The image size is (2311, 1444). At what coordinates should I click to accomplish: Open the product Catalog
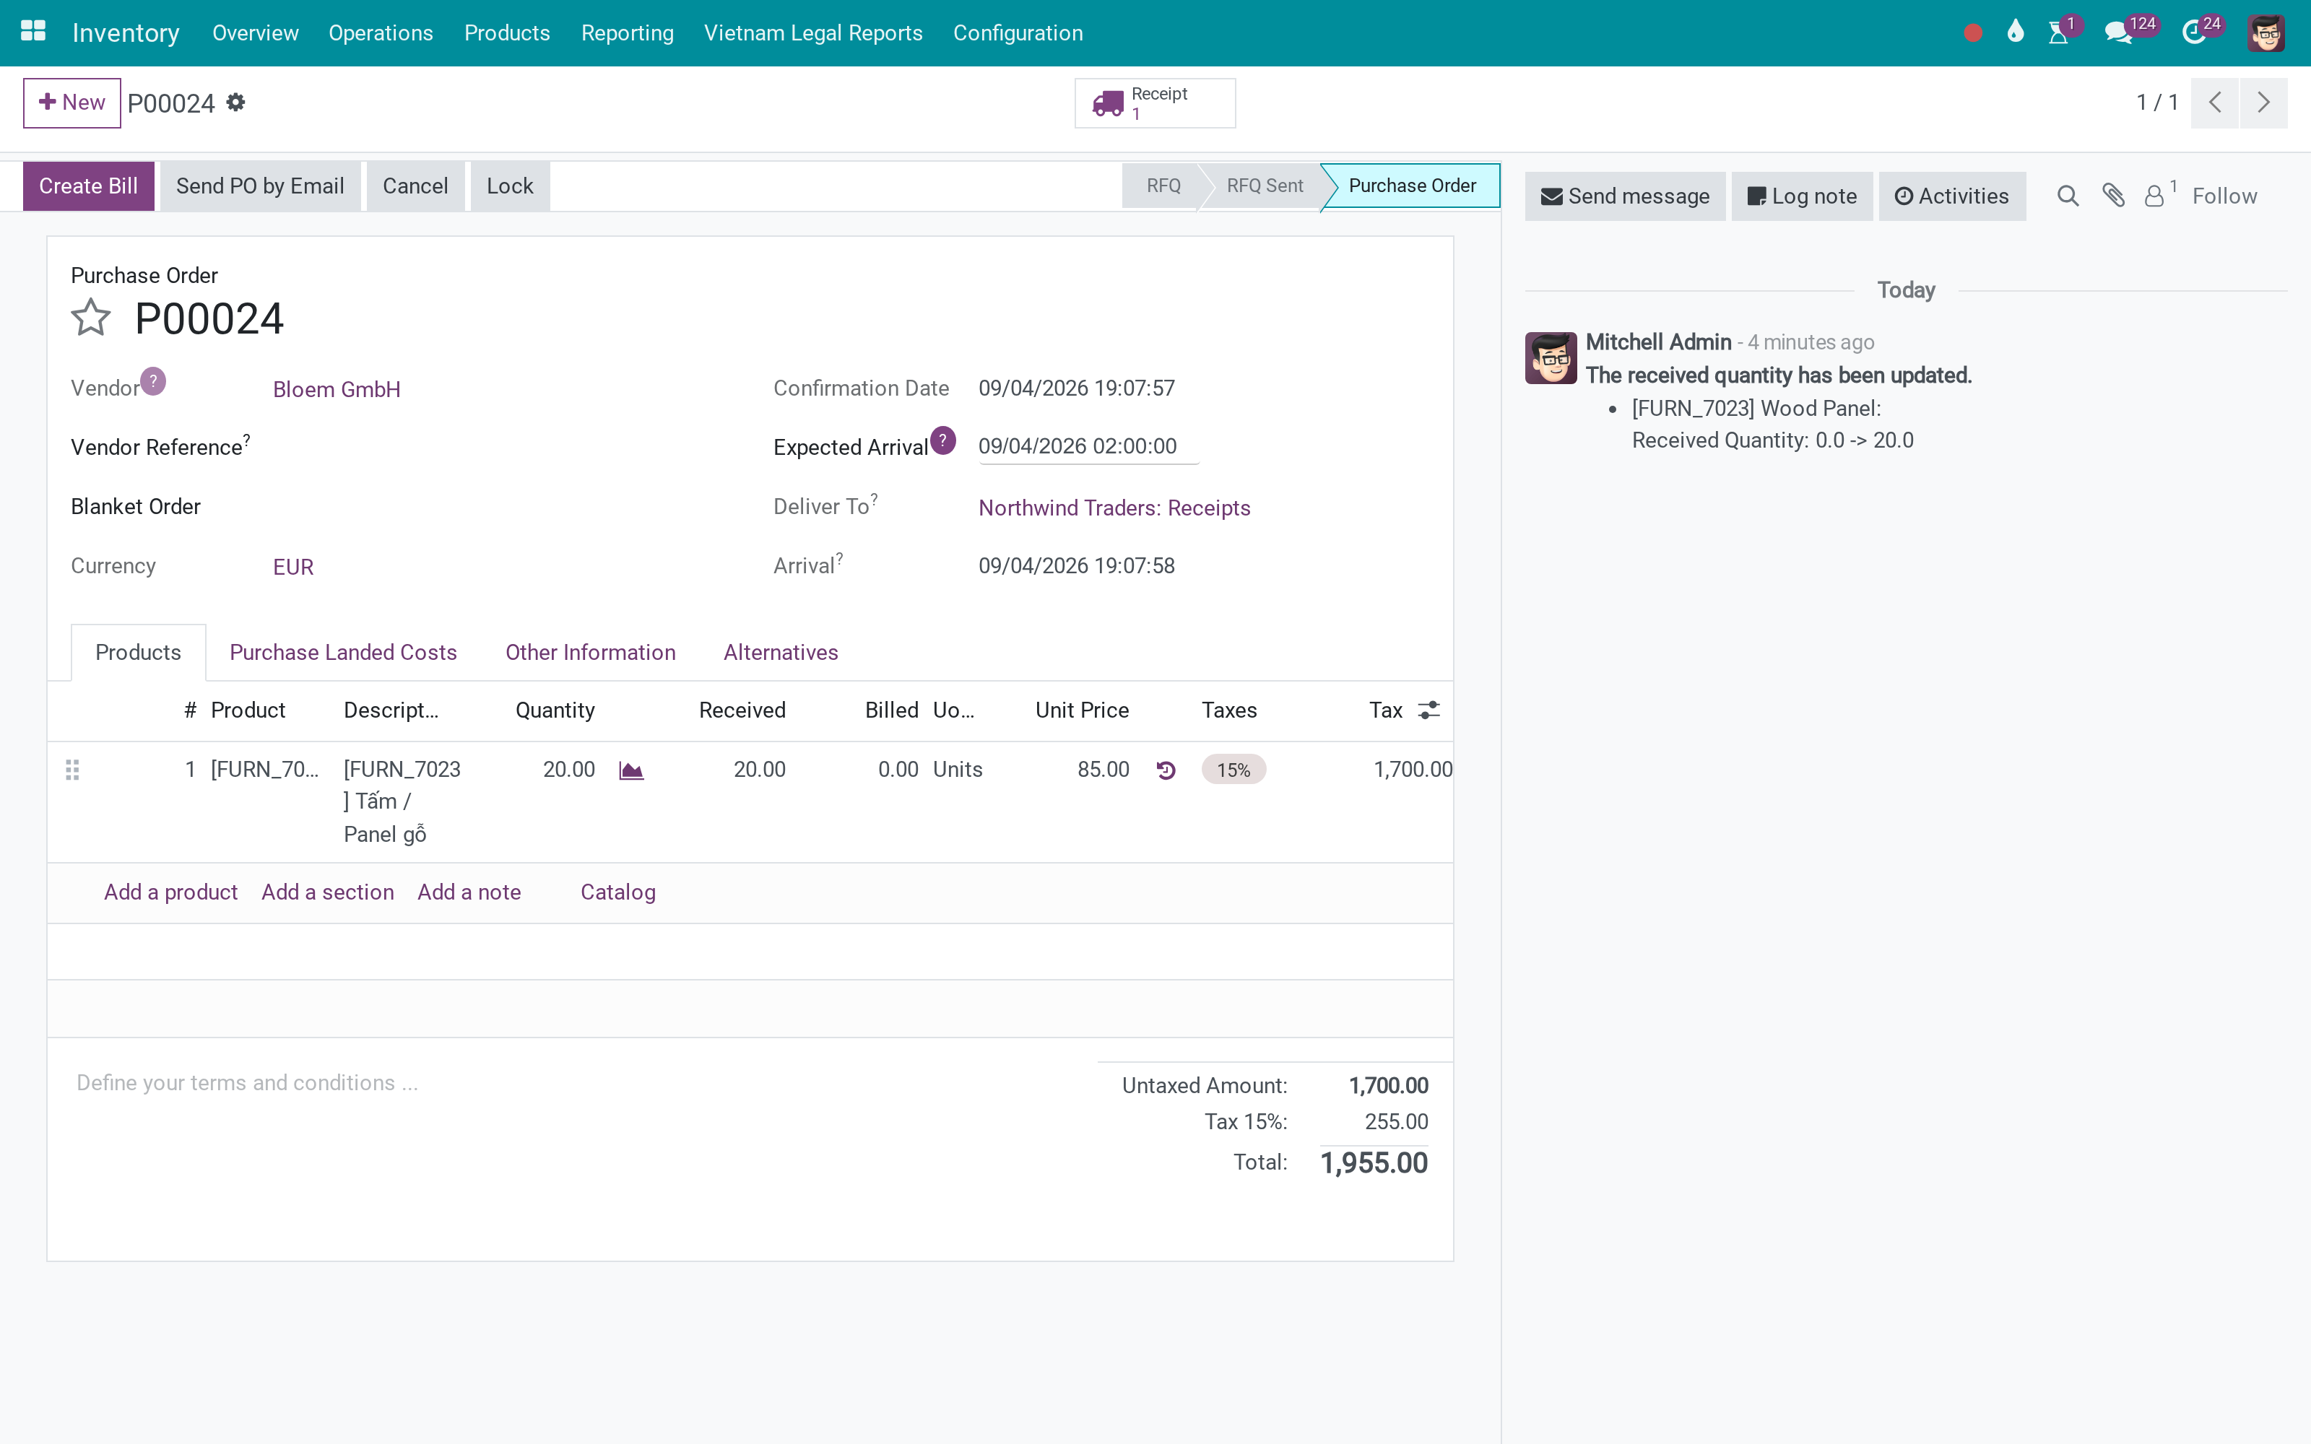618,892
